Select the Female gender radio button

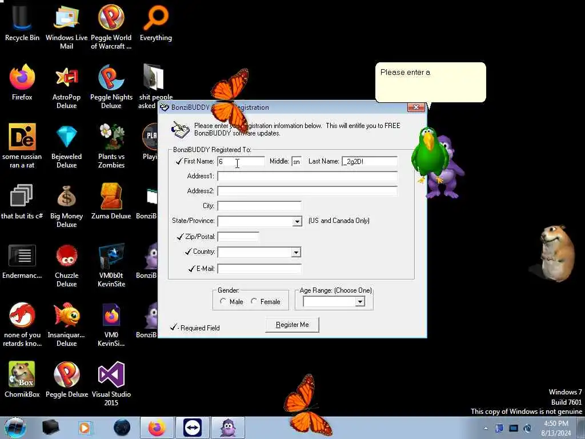click(254, 301)
